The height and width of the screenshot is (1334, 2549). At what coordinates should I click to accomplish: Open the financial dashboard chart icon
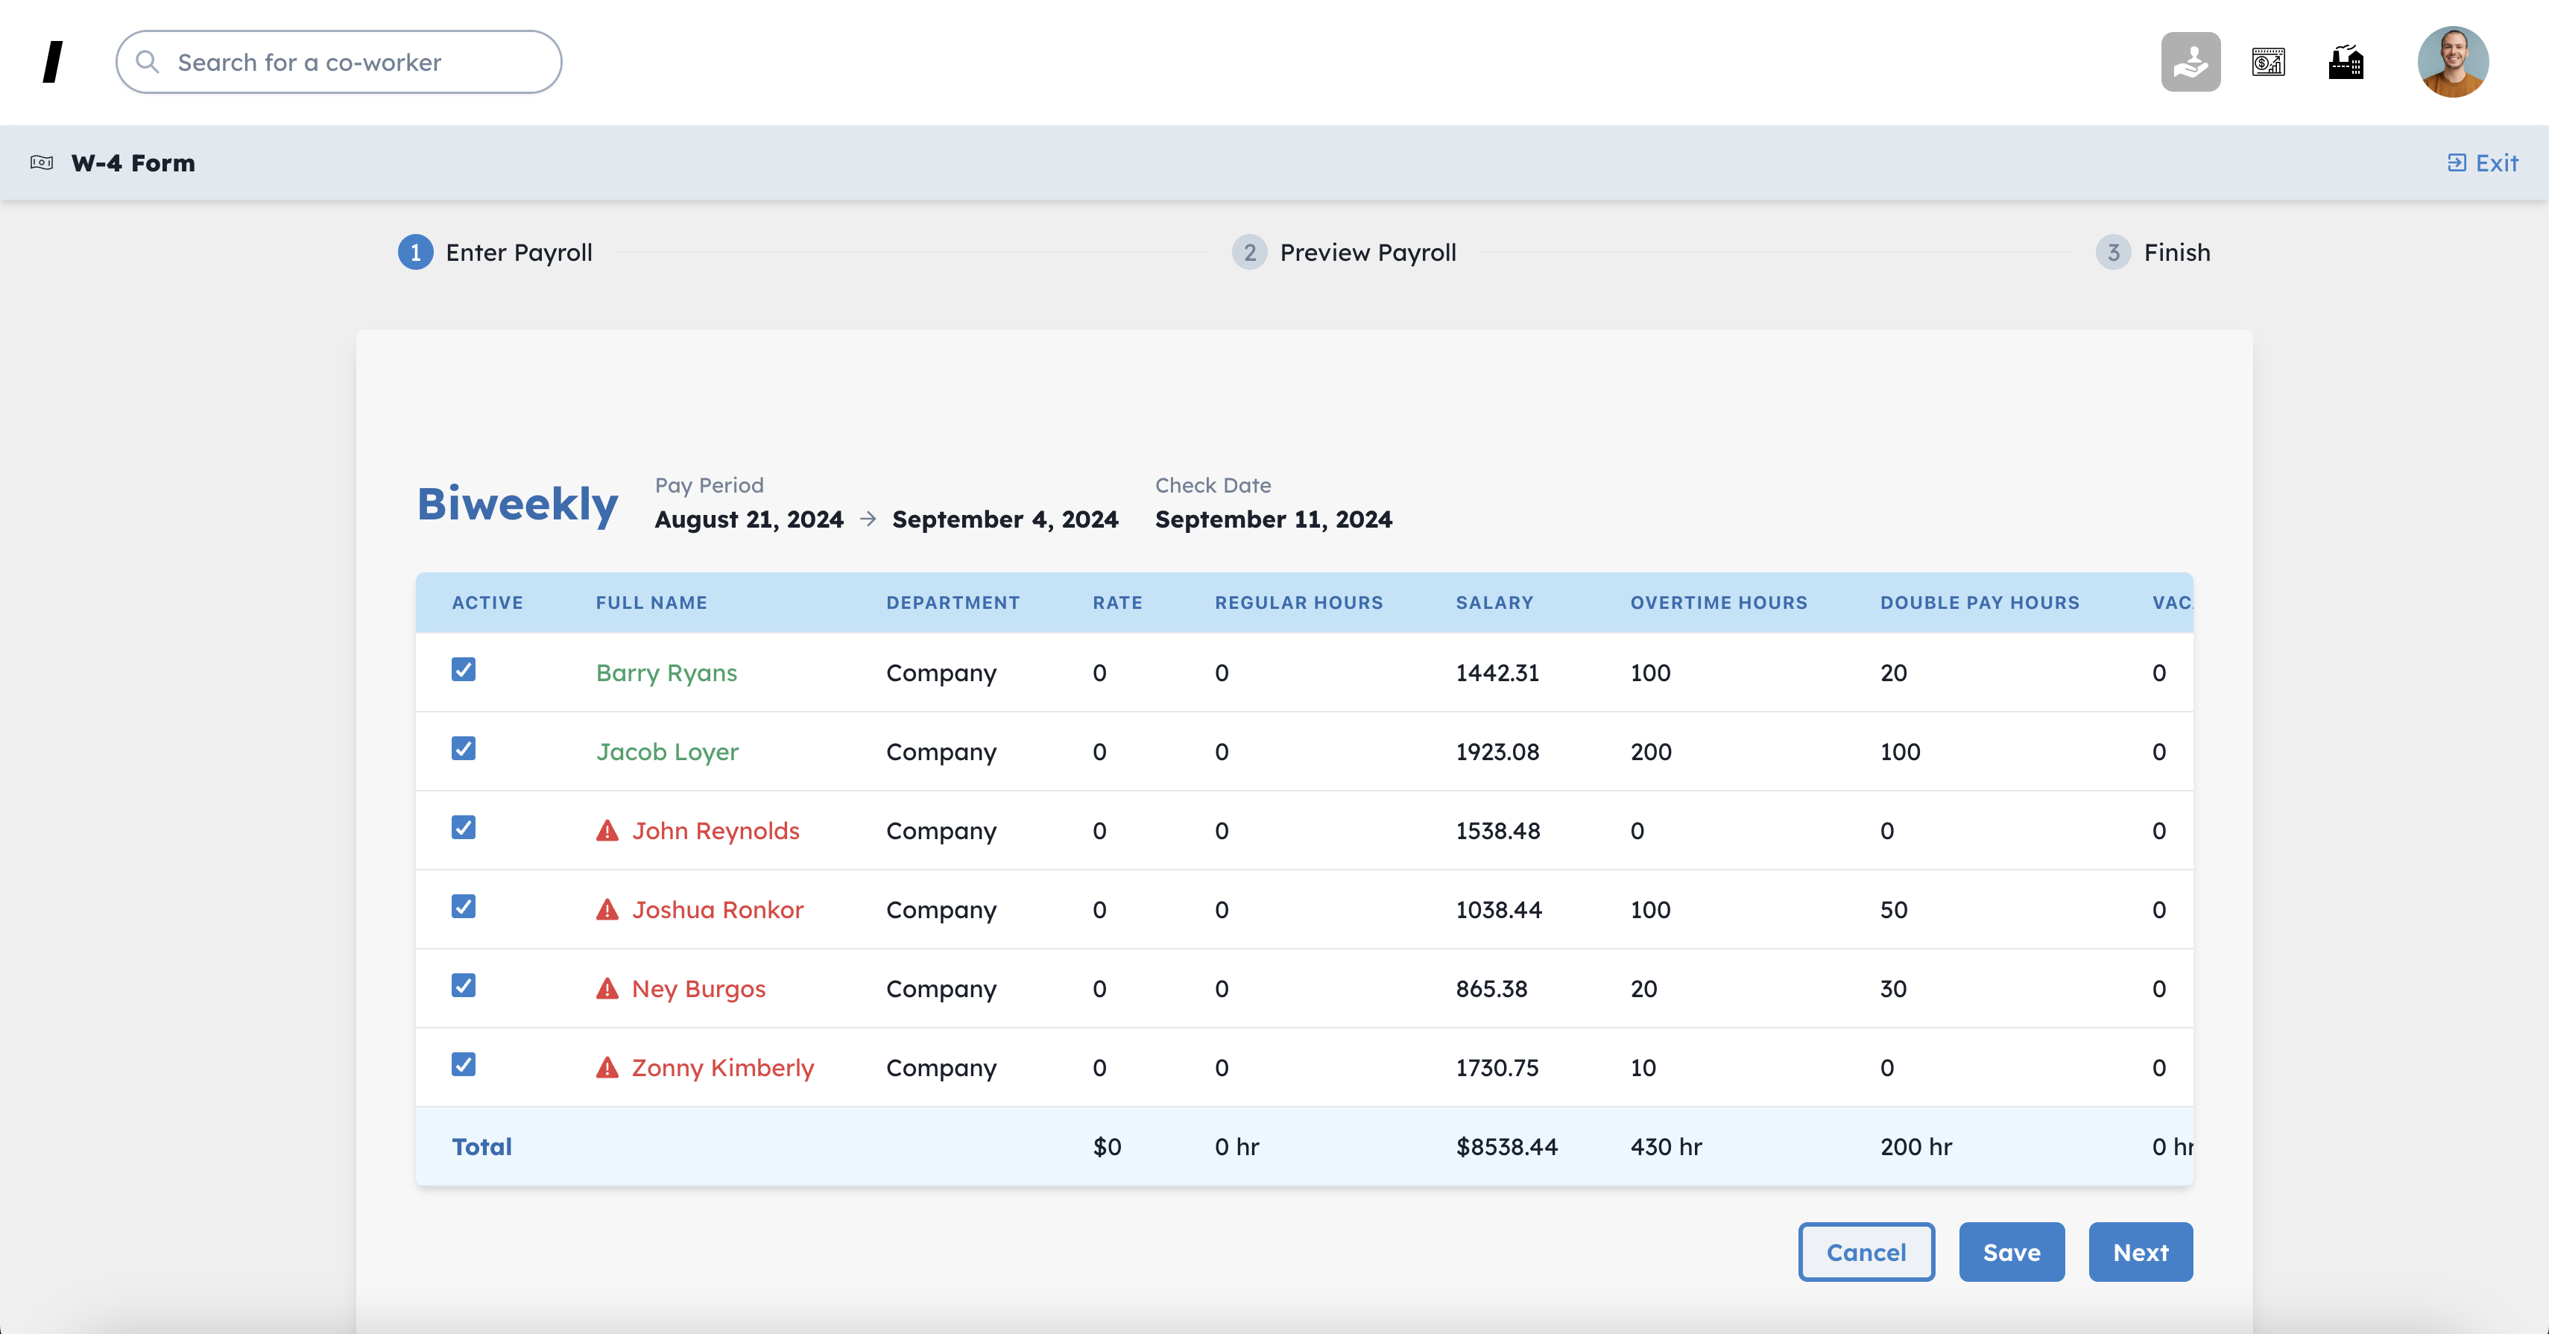(x=2268, y=63)
